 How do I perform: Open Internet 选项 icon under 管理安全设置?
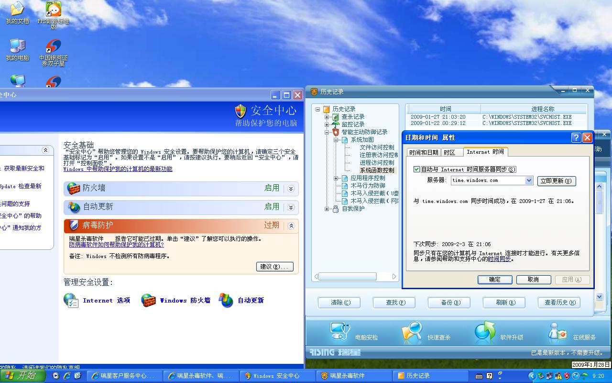pyautogui.click(x=71, y=300)
